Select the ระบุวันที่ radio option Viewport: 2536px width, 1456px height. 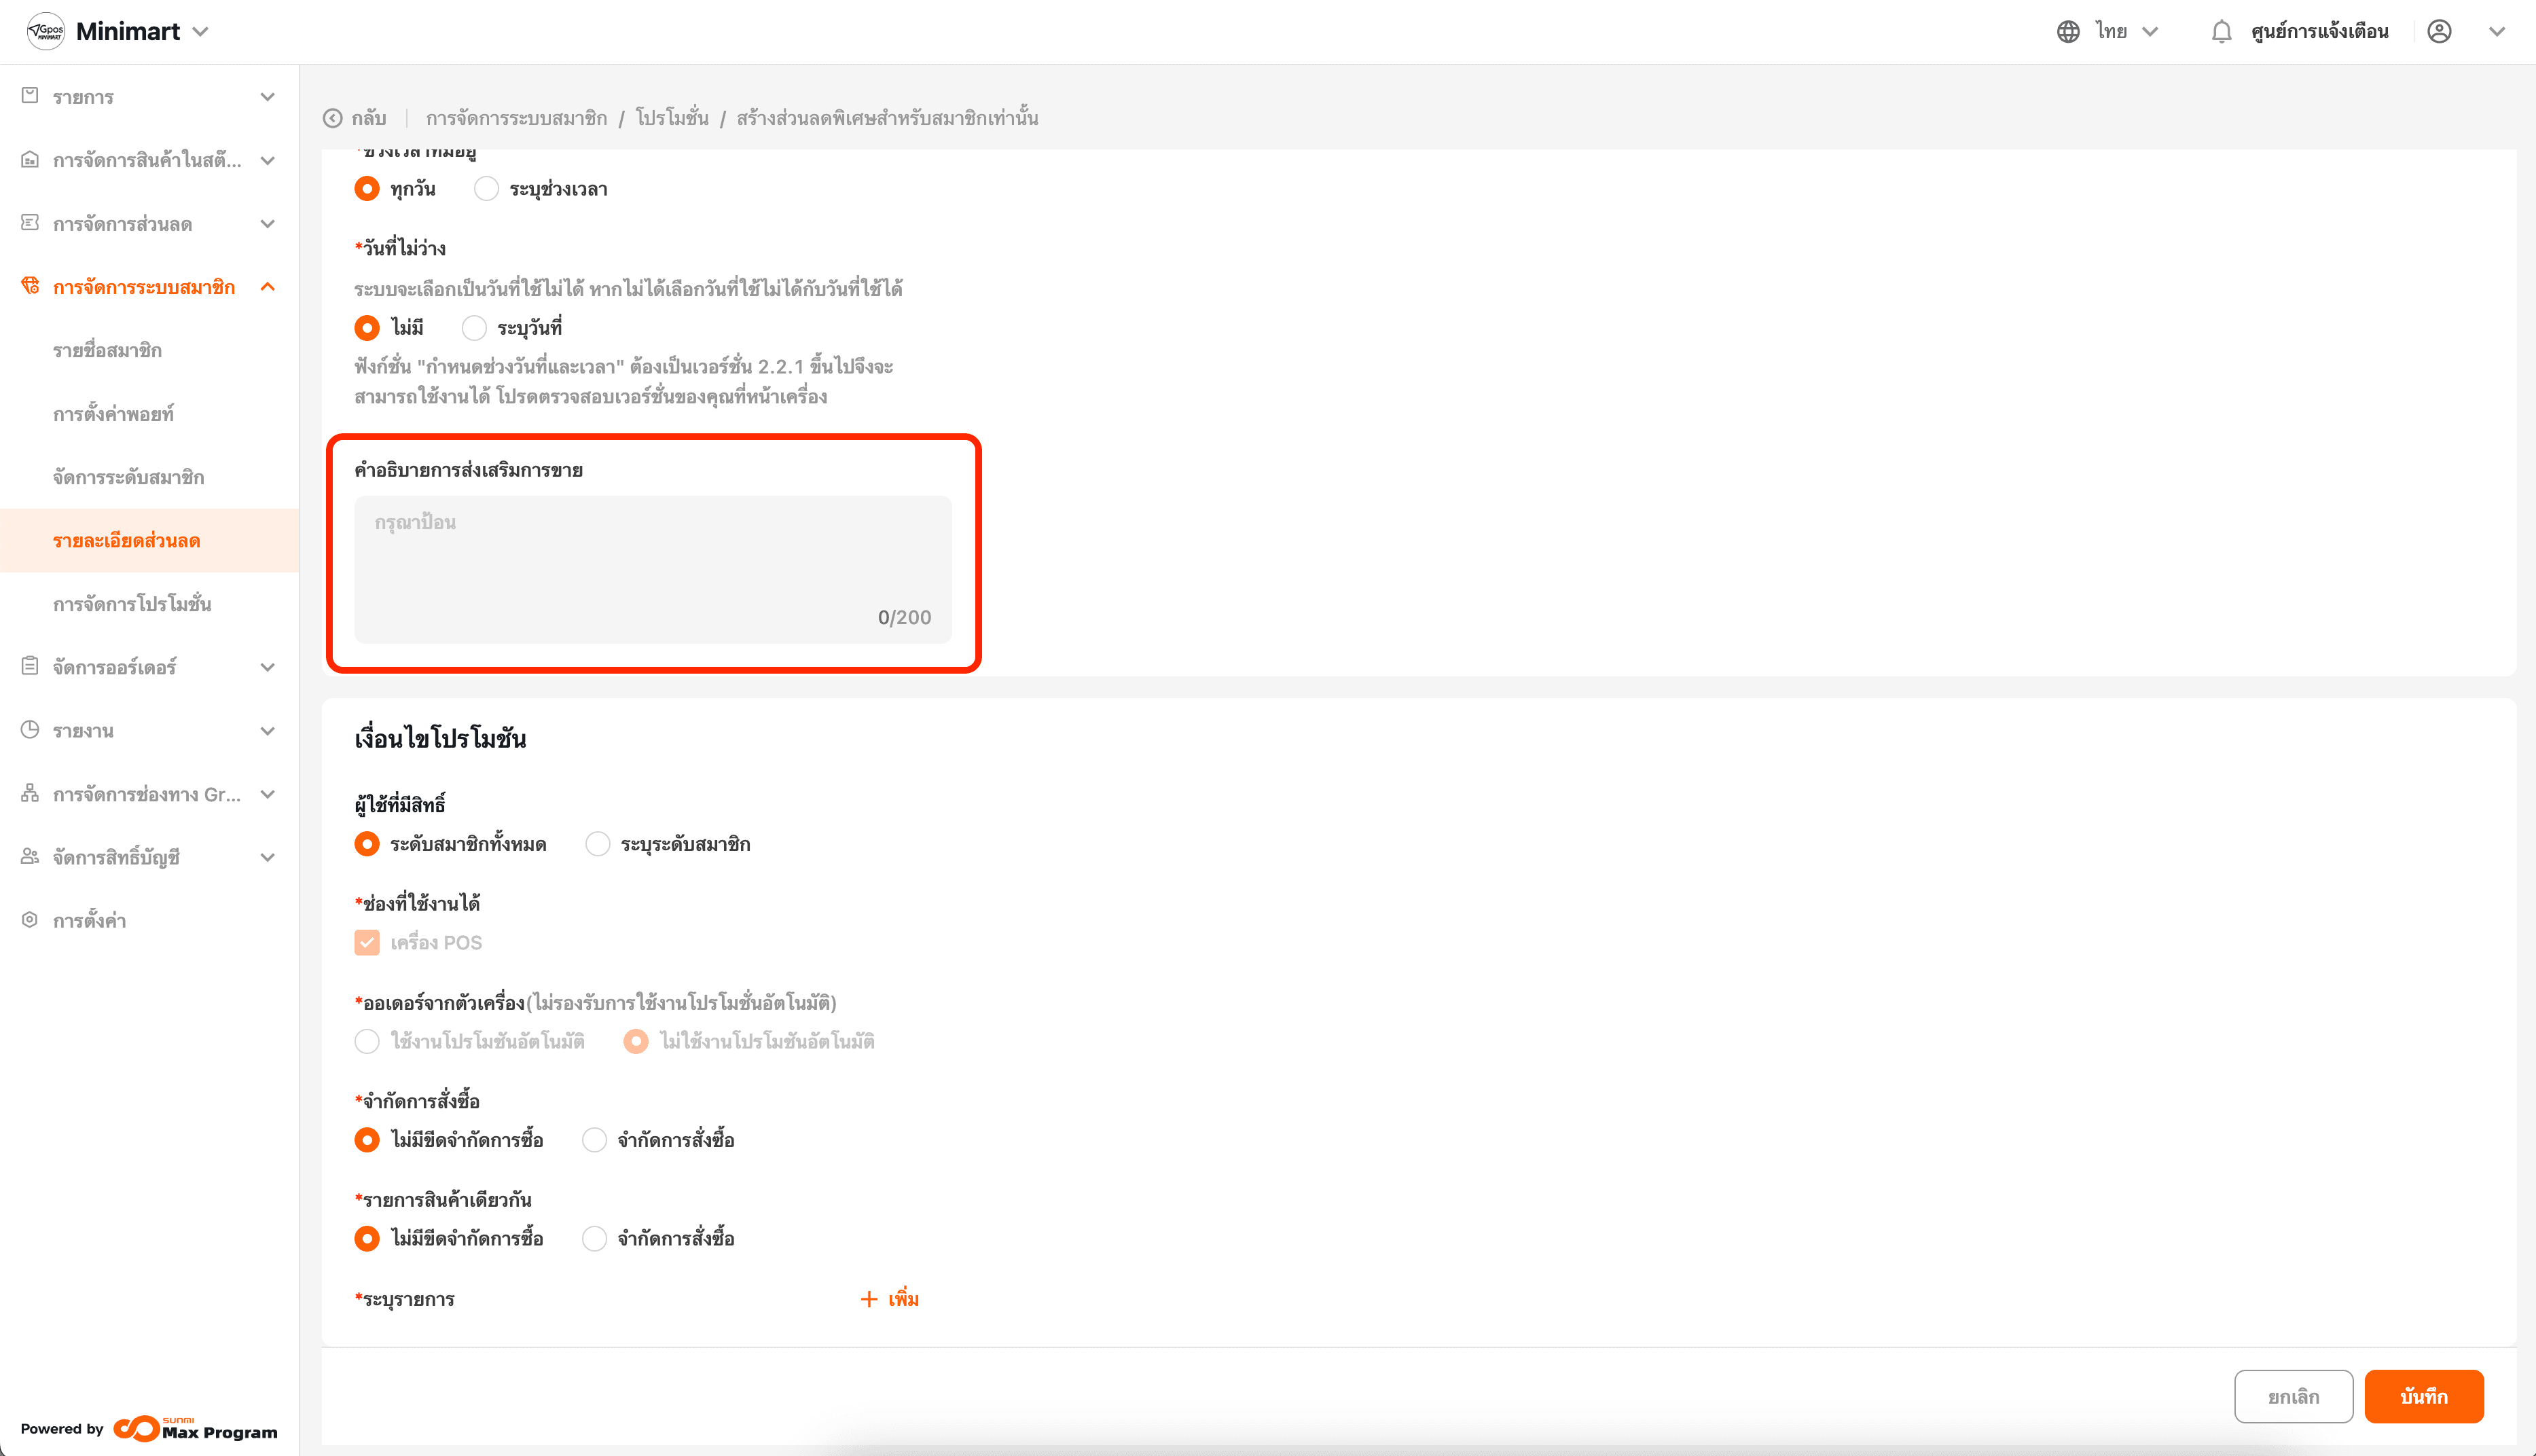click(x=474, y=328)
